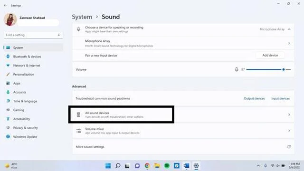Click the Volume mixer sliders icon

[x=78, y=131]
